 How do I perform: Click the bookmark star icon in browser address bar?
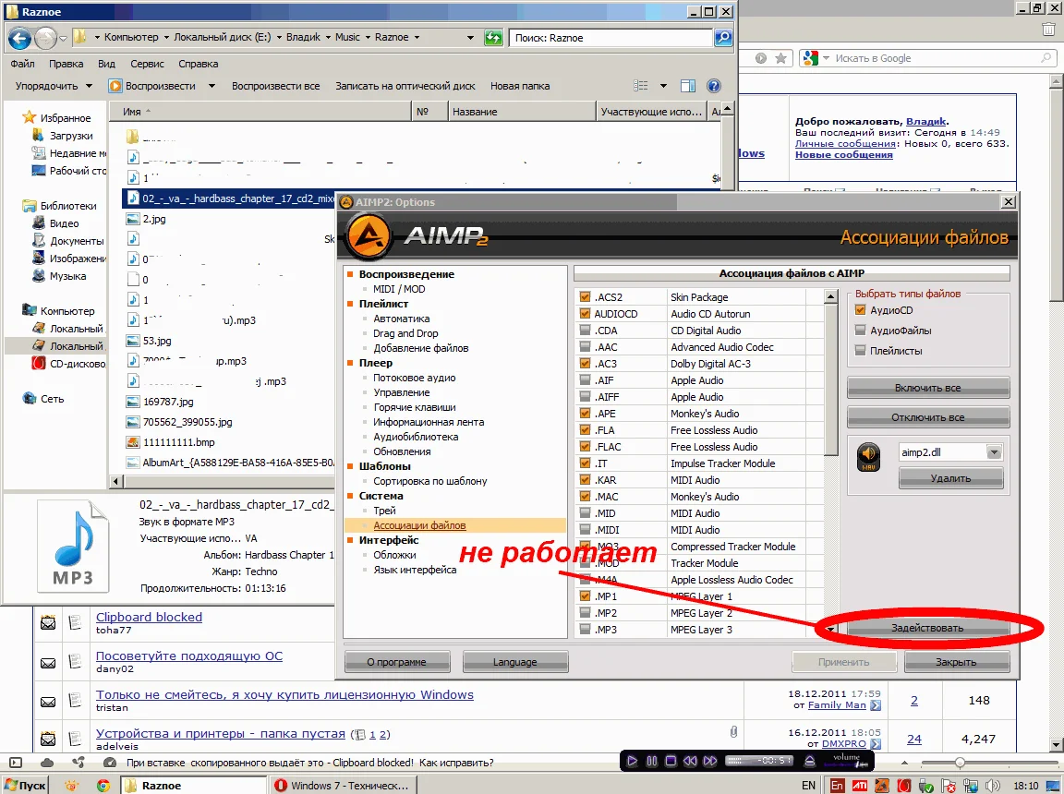pos(781,58)
